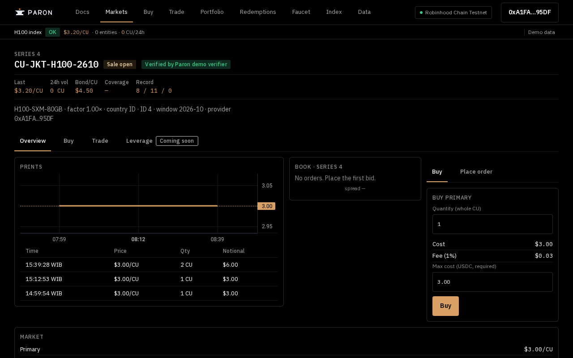This screenshot has height=358, width=573.
Task: Open the Buy page in top navigation
Action: (149, 12)
